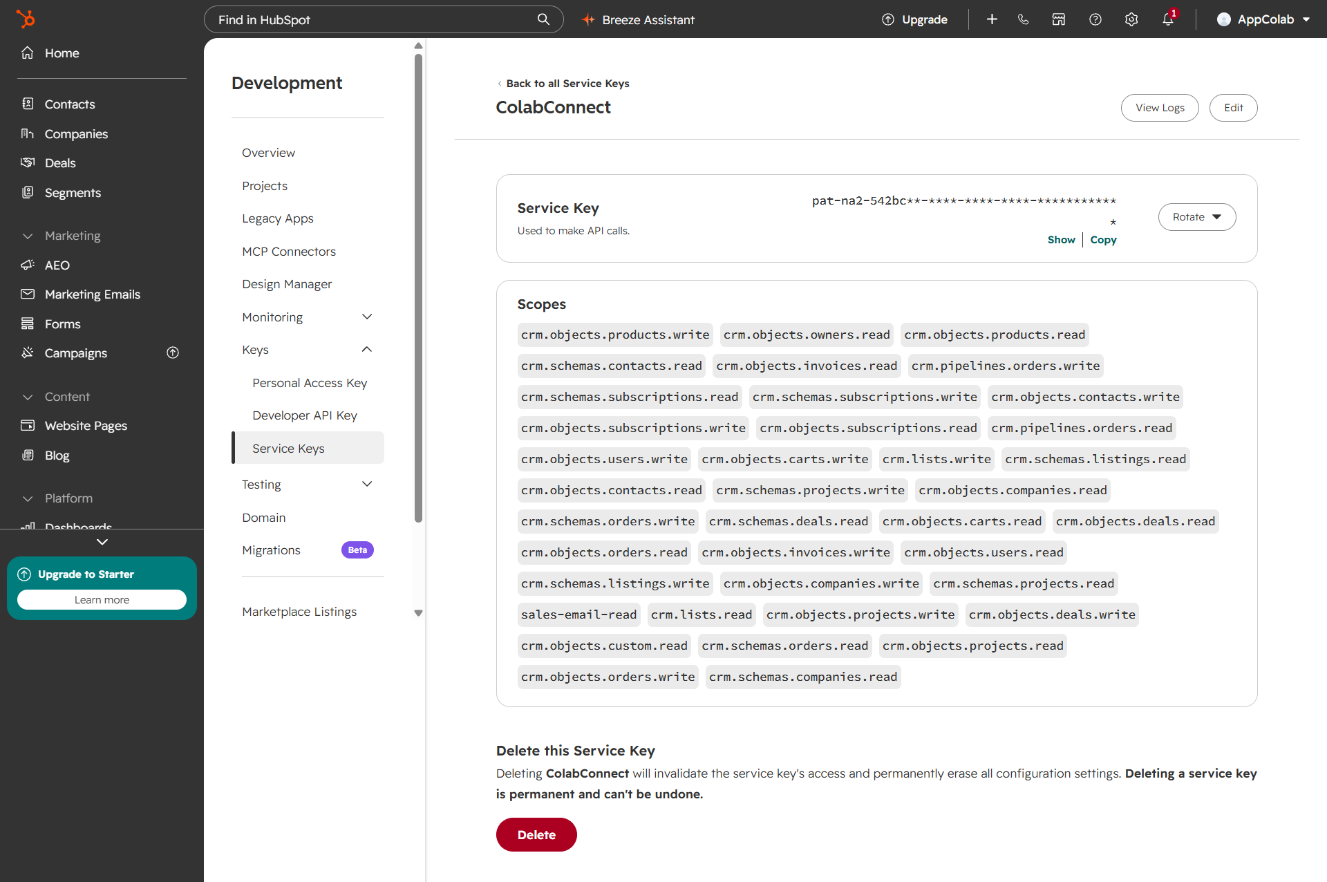Select Developer API Key
The width and height of the screenshot is (1327, 882).
[305, 415]
